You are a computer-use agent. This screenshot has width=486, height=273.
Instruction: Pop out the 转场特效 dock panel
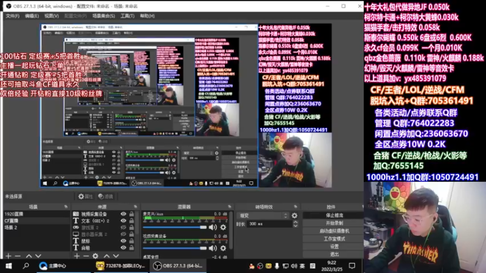[296, 206]
